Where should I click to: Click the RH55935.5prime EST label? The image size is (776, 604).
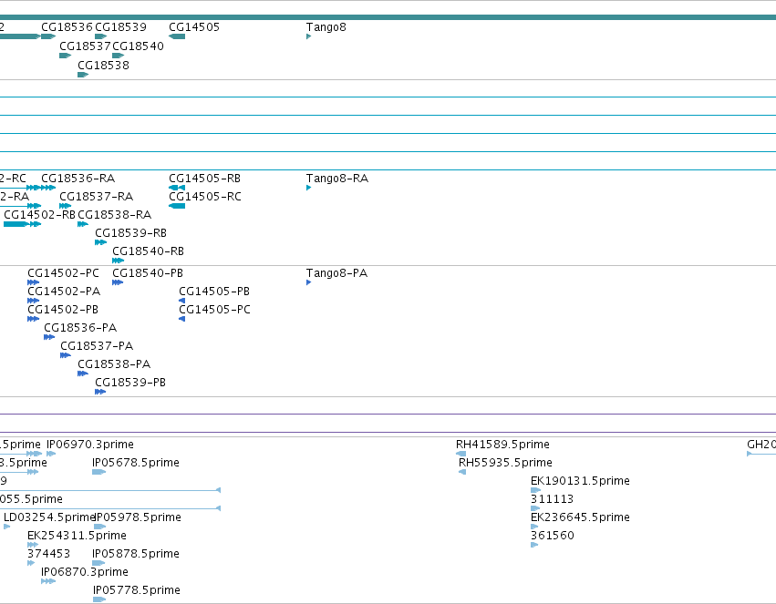coord(506,463)
